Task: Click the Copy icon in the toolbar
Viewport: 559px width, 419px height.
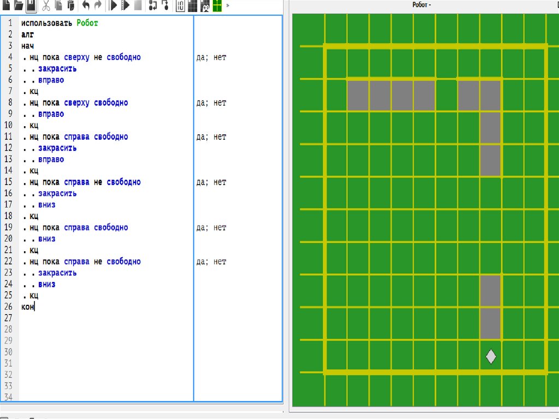Action: 58,5
